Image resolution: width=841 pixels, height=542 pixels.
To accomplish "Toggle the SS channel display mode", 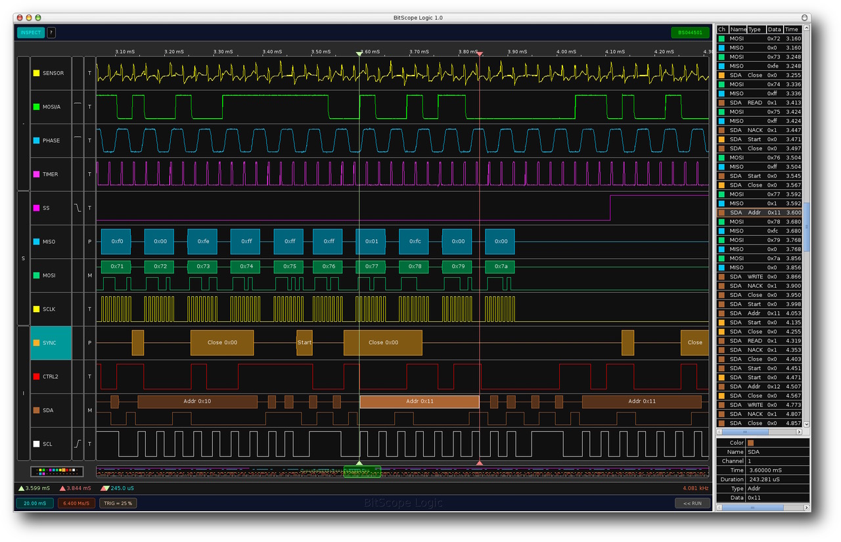I will (x=89, y=208).
